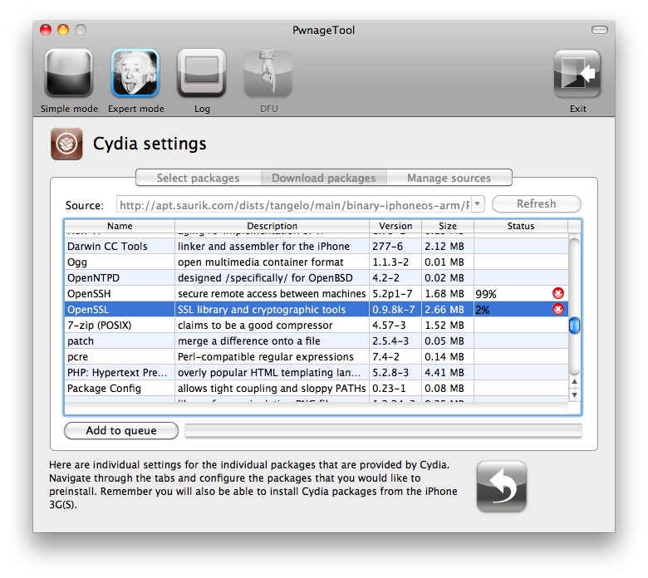The height and width of the screenshot is (578, 648).
Task: Cancel the OpenSSH download
Action: [x=558, y=294]
